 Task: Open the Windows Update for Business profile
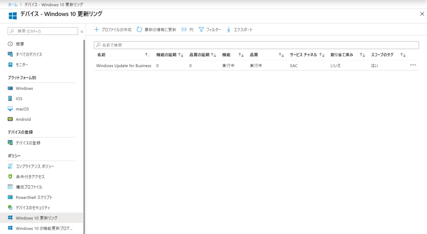123,65
